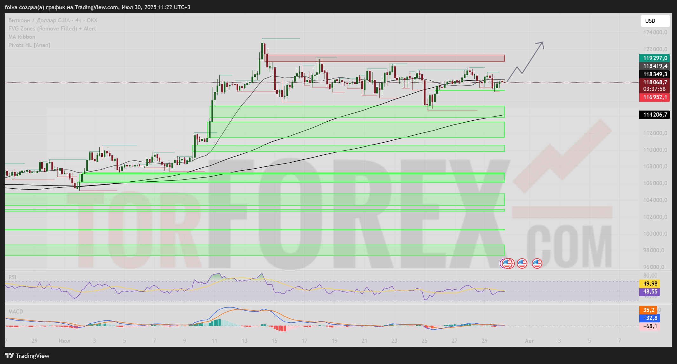Select the MA Ribbon indicator label

click(22, 37)
